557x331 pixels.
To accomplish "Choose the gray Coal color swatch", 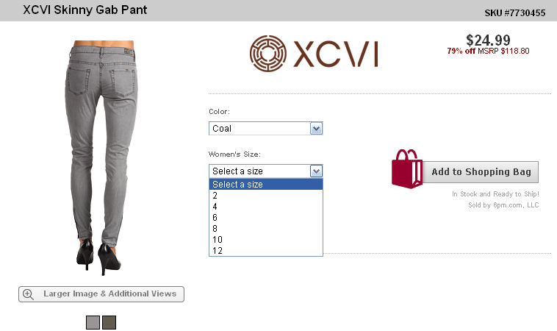I will (x=93, y=322).
